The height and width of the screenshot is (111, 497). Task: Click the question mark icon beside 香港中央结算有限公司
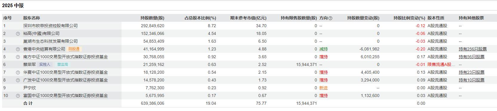18,49
